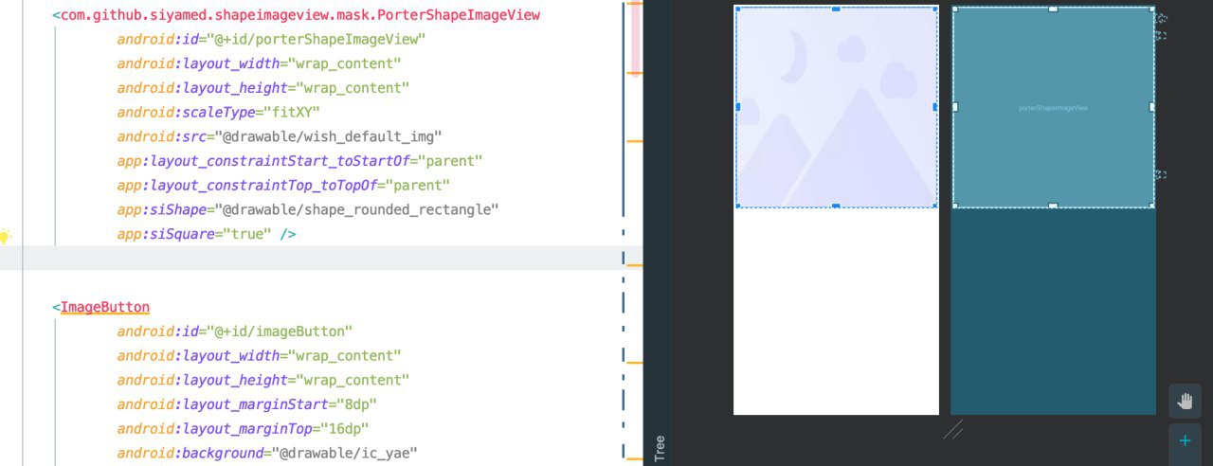
Task: Click app:siSquare="true" line
Action: coord(207,234)
